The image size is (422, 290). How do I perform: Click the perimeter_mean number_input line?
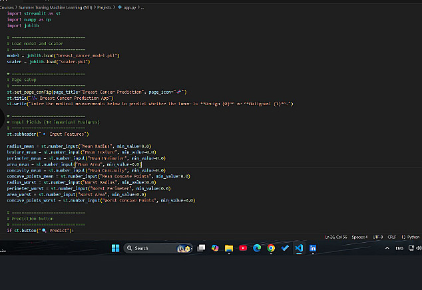(87, 158)
